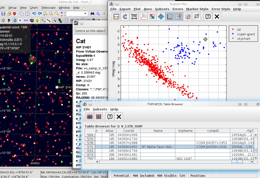Open the object list icon

[104, 14]
